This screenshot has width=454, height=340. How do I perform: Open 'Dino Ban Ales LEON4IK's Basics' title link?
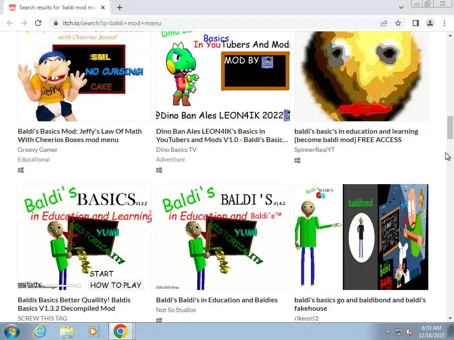coord(222,135)
